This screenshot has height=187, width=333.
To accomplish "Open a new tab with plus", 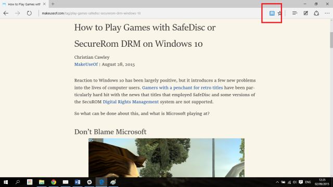I will [53, 4].
